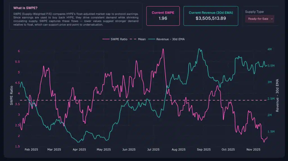288x161 pixels.
Task: Toggle Revenue - 30d EMA label in legend
Action: (170, 39)
